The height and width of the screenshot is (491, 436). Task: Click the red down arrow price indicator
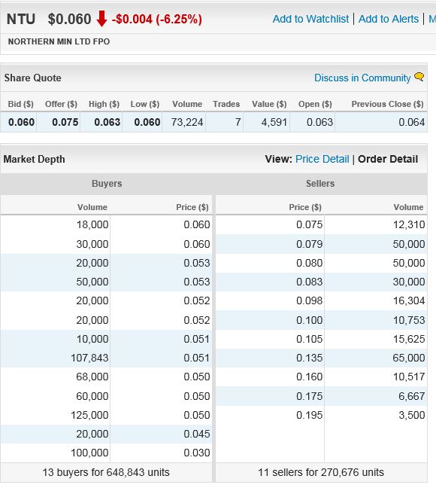coord(101,19)
